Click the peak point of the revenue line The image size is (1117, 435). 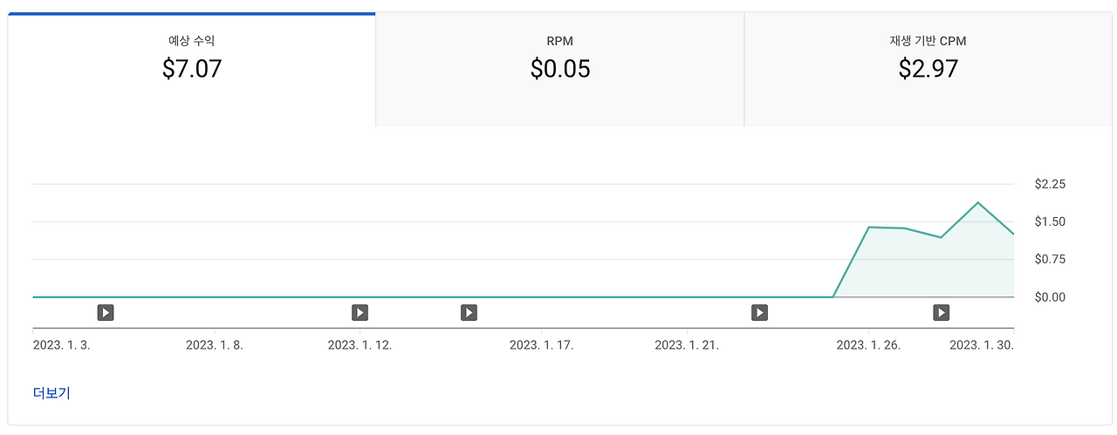(x=978, y=202)
